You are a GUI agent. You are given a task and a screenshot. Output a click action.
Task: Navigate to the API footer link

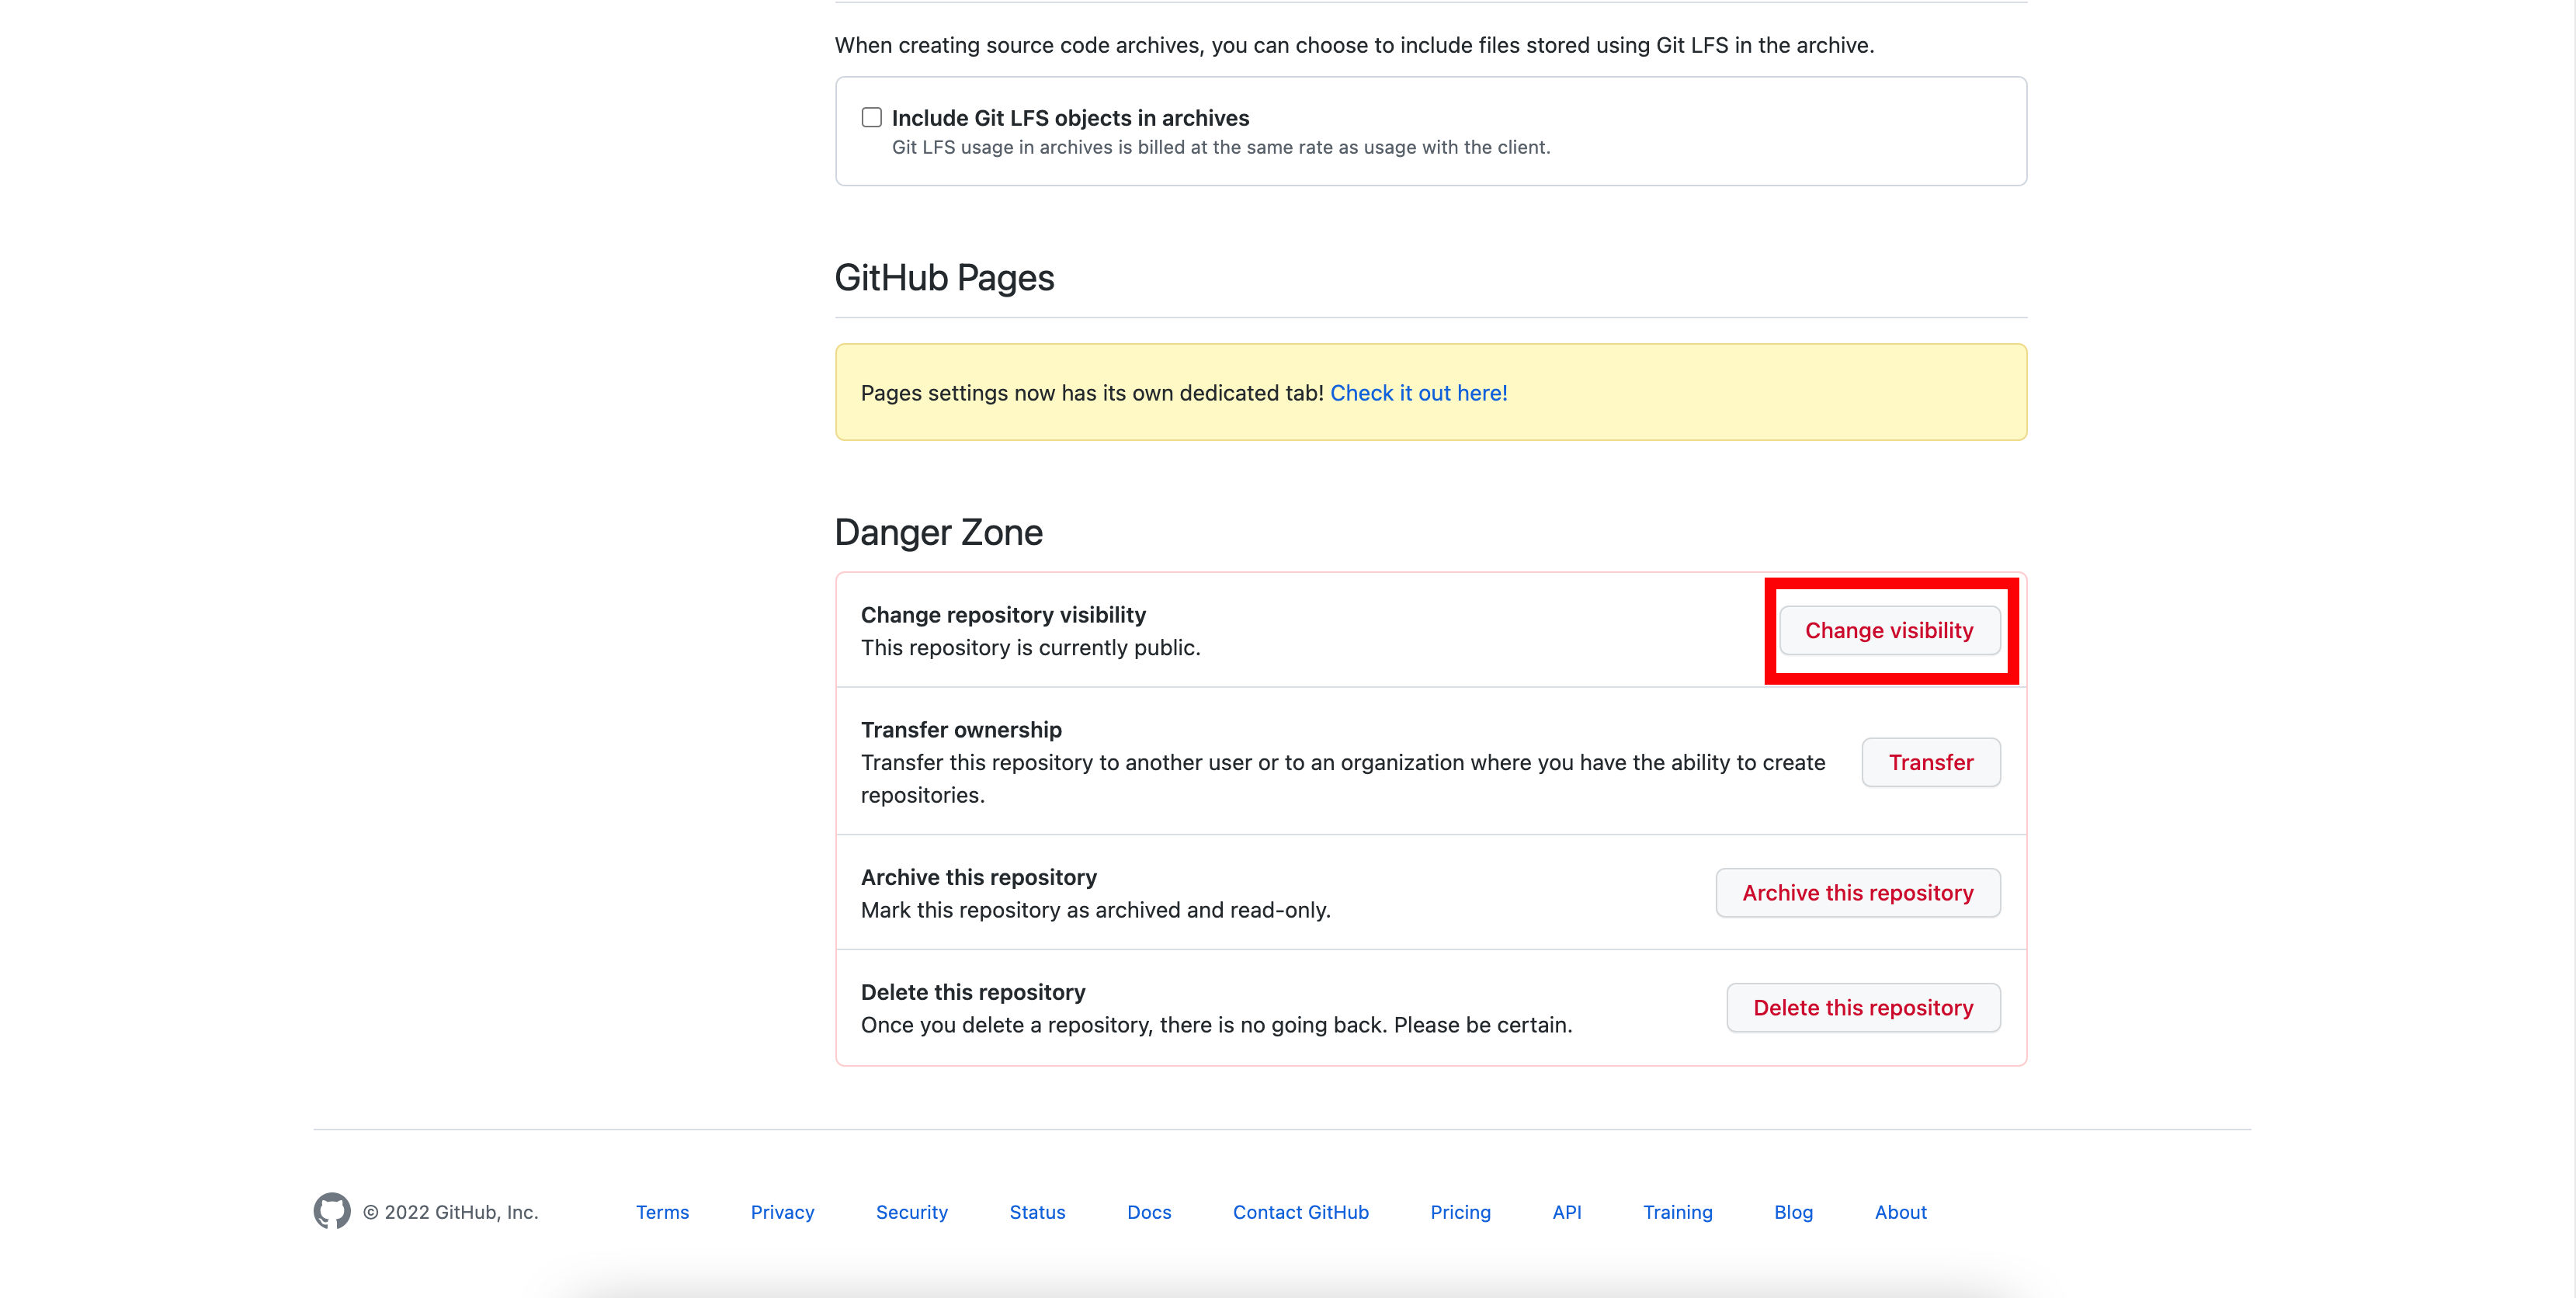click(x=1566, y=1212)
